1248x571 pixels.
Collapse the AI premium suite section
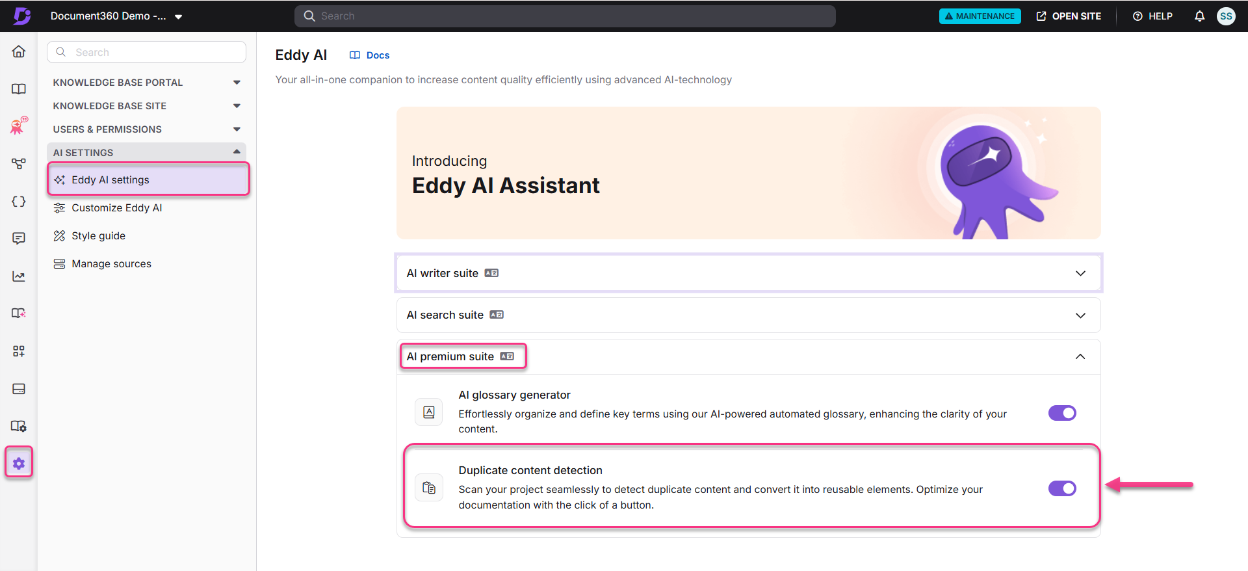coord(1080,356)
